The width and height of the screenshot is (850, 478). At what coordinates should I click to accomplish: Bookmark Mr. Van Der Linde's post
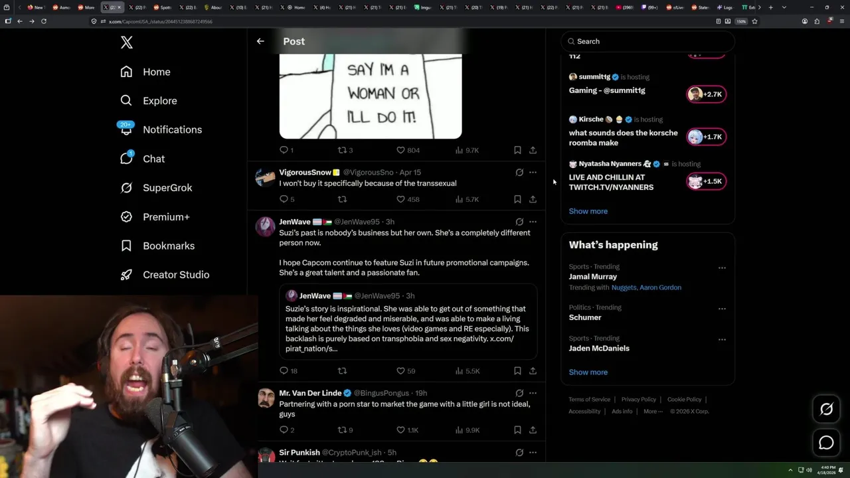(517, 430)
